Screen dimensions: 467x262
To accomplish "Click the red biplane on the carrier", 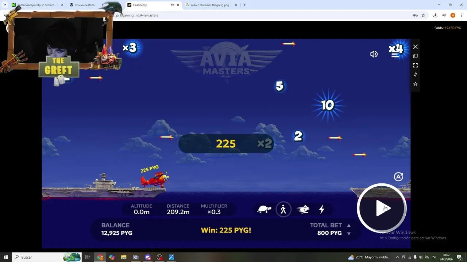I will 155,180.
